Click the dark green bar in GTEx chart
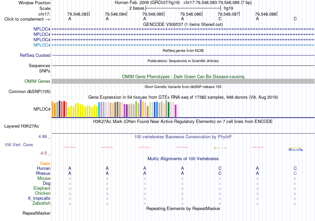Image resolution: width=315 pixels, height=221 pixels. 168,109
